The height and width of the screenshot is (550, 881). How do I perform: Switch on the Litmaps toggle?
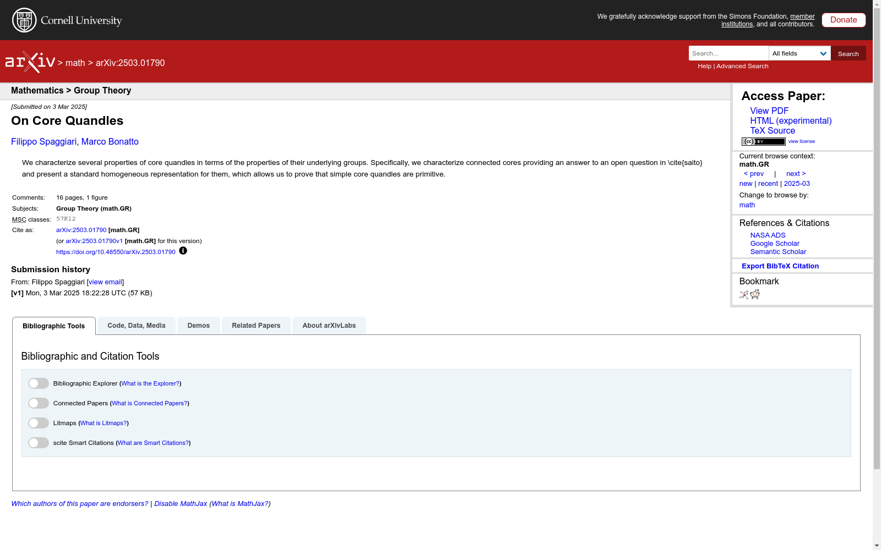pos(39,423)
